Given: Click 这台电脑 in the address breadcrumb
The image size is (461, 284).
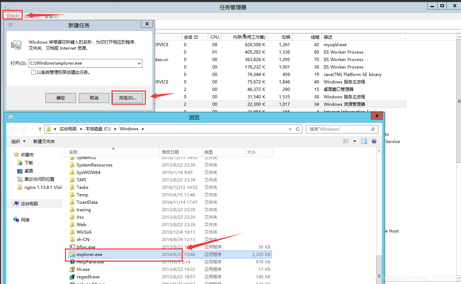Looking at the screenshot, I should pyautogui.click(x=68, y=129).
